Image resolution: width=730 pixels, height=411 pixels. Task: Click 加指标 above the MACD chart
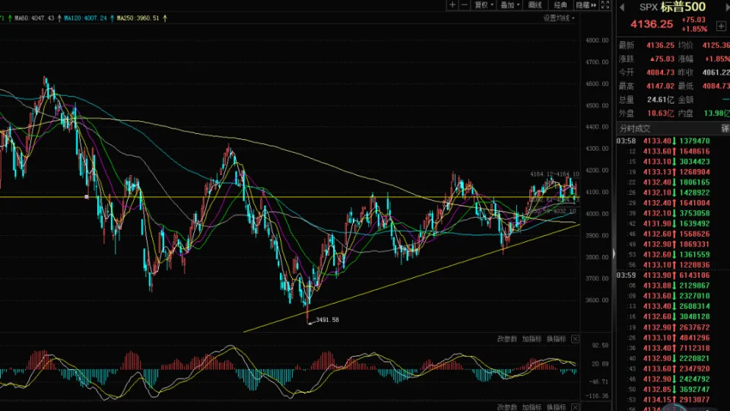tap(532, 339)
